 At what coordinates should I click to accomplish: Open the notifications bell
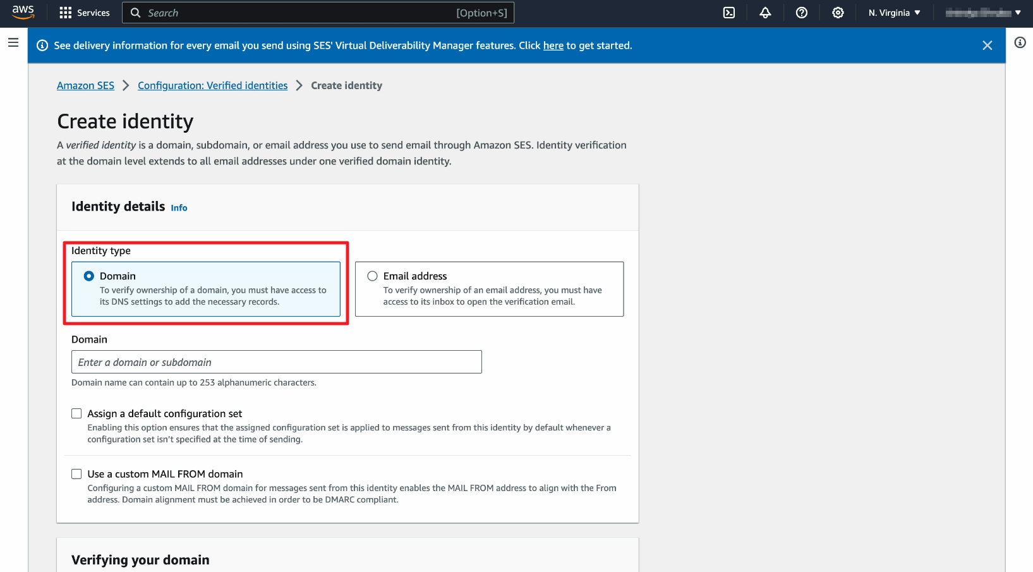coord(765,13)
